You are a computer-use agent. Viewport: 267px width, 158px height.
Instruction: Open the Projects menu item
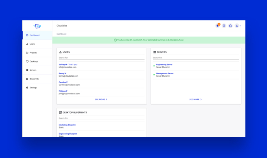[37, 53]
